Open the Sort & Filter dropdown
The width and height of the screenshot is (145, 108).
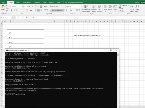(x=132, y=8)
